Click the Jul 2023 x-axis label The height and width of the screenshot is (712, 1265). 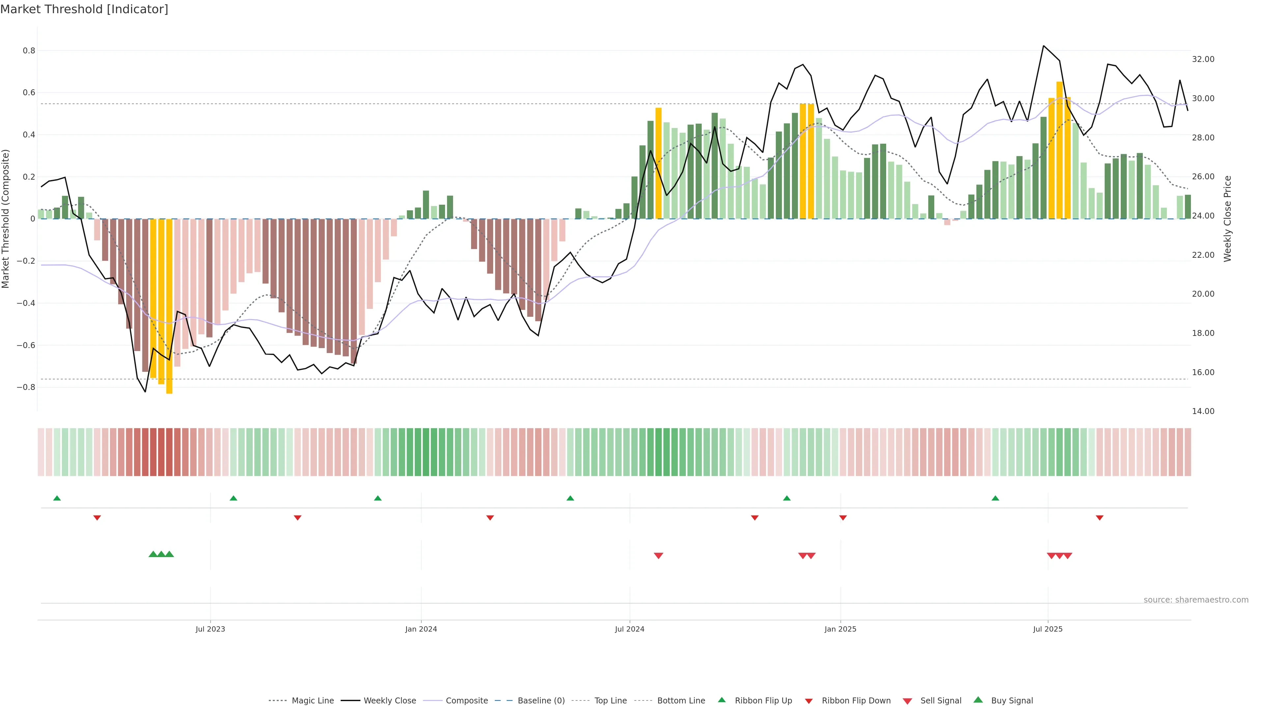tap(210, 629)
